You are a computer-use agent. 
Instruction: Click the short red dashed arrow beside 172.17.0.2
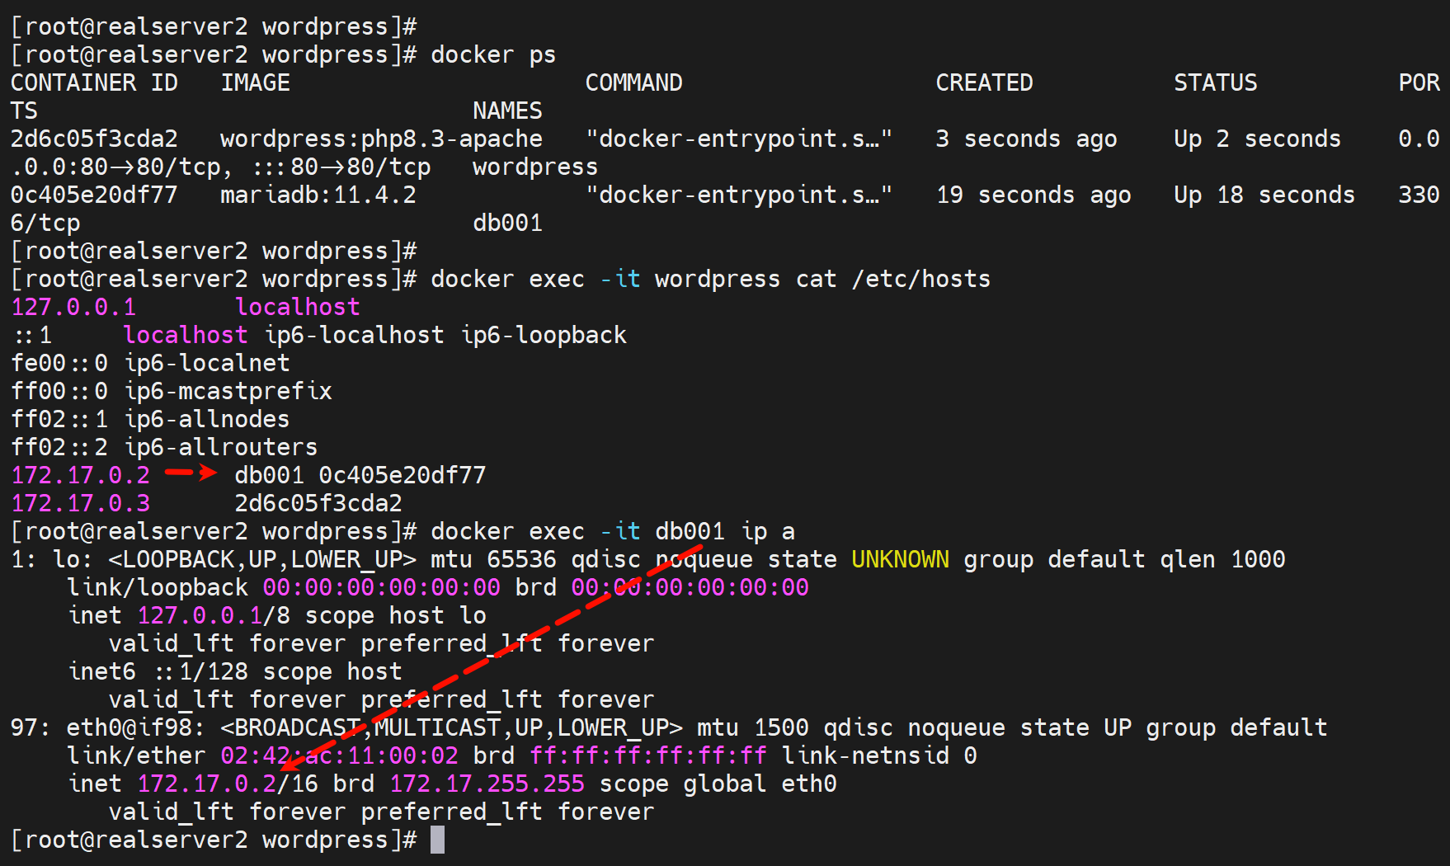(x=191, y=473)
